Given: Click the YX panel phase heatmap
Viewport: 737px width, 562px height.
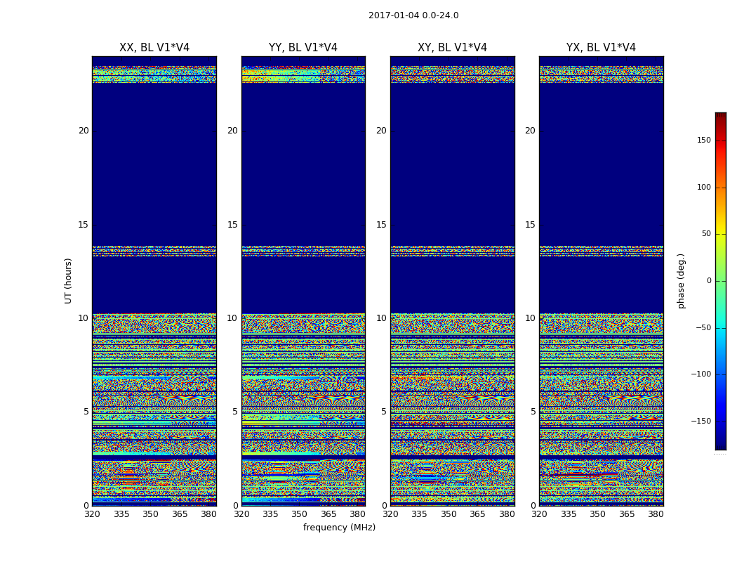Looking at the screenshot, I should 601,281.
